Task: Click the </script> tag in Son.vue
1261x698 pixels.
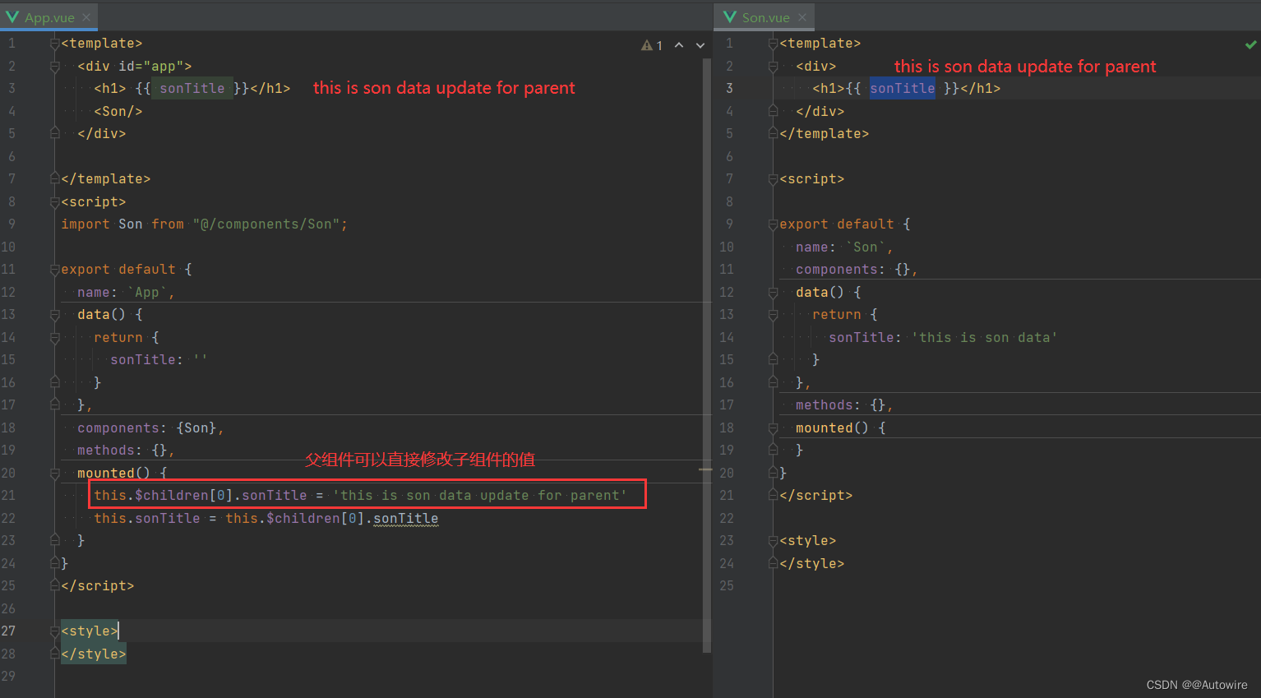Action: [816, 495]
